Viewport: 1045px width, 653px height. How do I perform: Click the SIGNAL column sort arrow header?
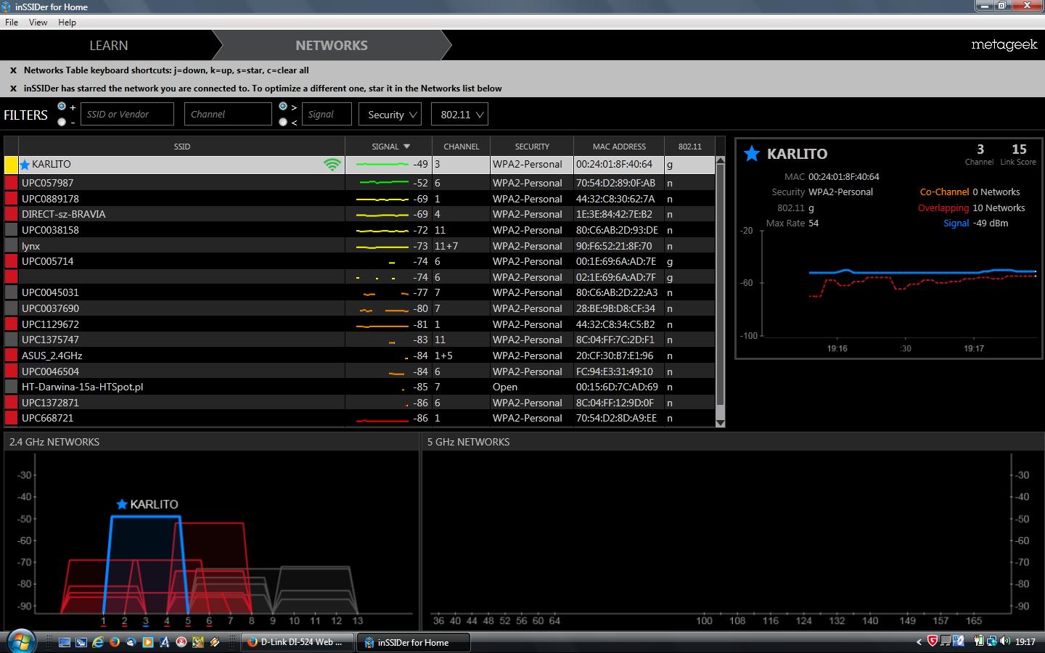pyautogui.click(x=407, y=147)
